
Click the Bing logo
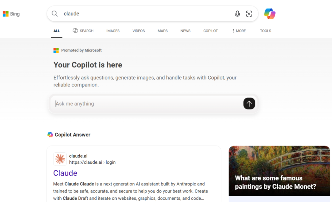point(11,14)
